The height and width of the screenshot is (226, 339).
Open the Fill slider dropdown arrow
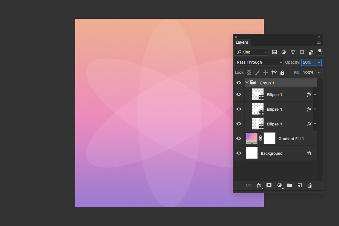(x=319, y=73)
